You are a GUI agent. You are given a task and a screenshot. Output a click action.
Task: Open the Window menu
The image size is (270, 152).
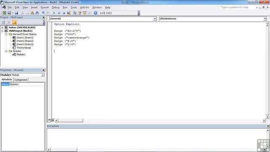pyautogui.click(x=97, y=8)
